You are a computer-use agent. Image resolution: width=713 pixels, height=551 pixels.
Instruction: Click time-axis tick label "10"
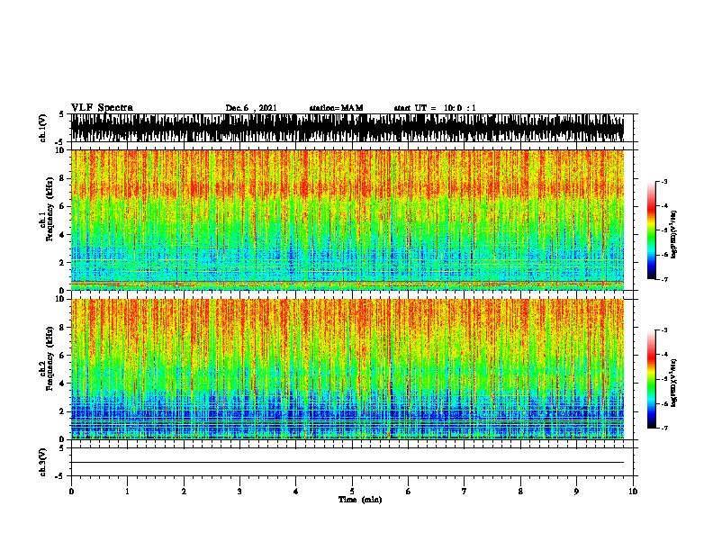coord(633,491)
